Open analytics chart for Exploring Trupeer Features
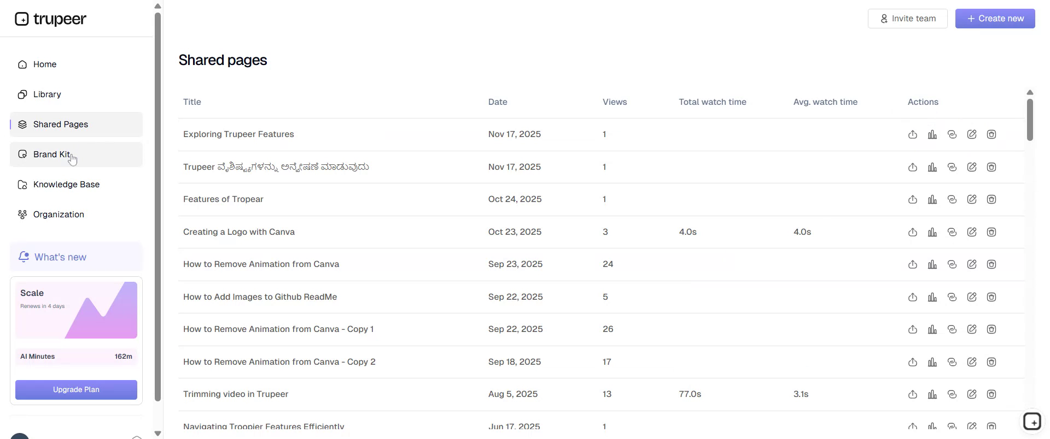Viewport: 1050px width, 439px height. click(932, 134)
